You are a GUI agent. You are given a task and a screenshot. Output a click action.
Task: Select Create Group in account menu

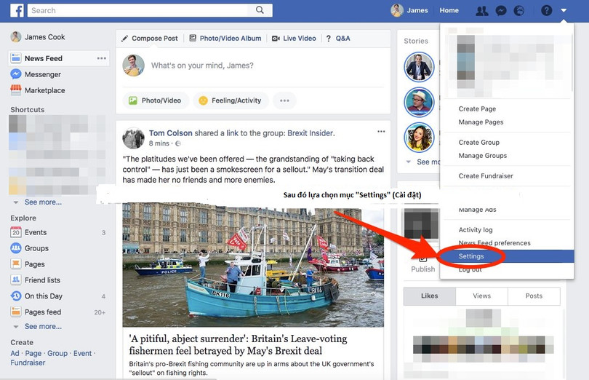pyautogui.click(x=479, y=142)
